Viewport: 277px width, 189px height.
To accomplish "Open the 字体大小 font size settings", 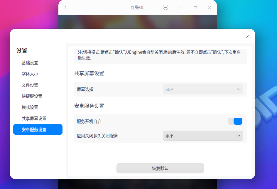I will (x=29, y=74).
